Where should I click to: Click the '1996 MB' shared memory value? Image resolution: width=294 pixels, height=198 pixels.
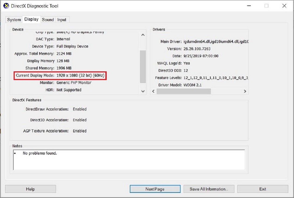[x=64, y=68]
